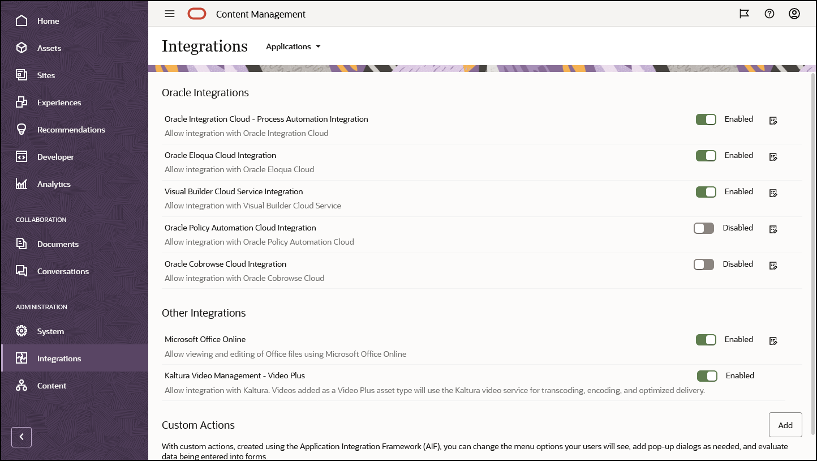
Task: Click the ADMINISTRATION section label
Action: point(41,307)
